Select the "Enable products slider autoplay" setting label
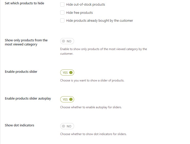 pyautogui.click(x=28, y=99)
